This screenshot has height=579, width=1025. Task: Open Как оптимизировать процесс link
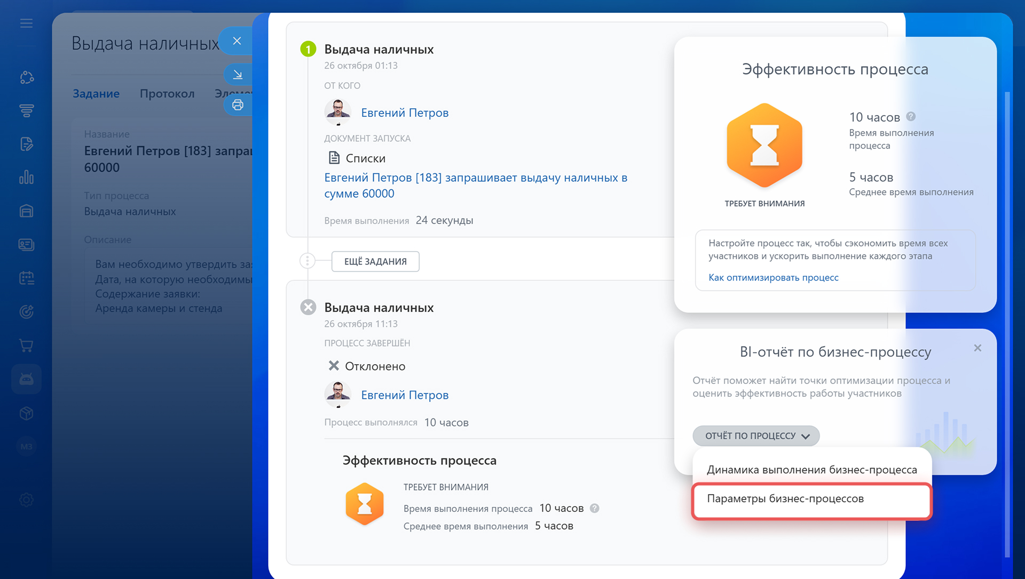(773, 277)
